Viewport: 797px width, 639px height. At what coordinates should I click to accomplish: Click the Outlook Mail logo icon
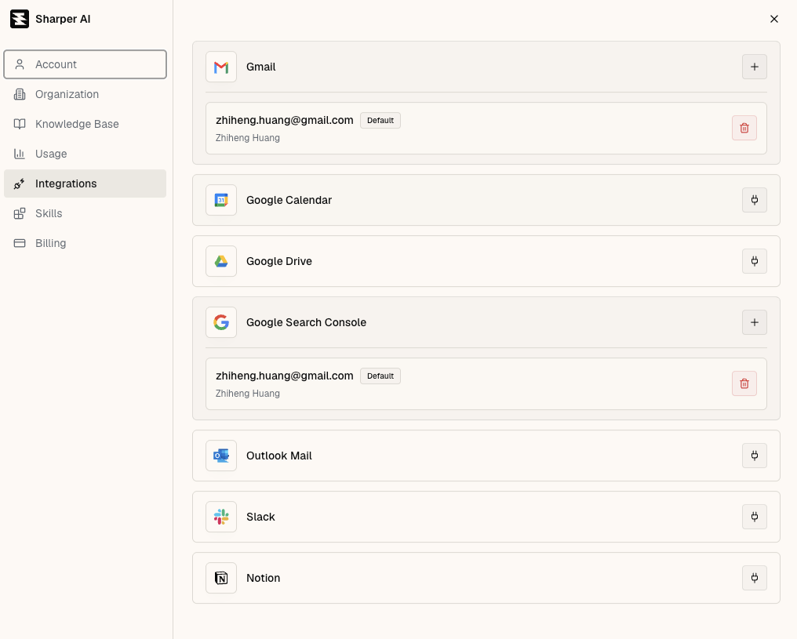221,456
